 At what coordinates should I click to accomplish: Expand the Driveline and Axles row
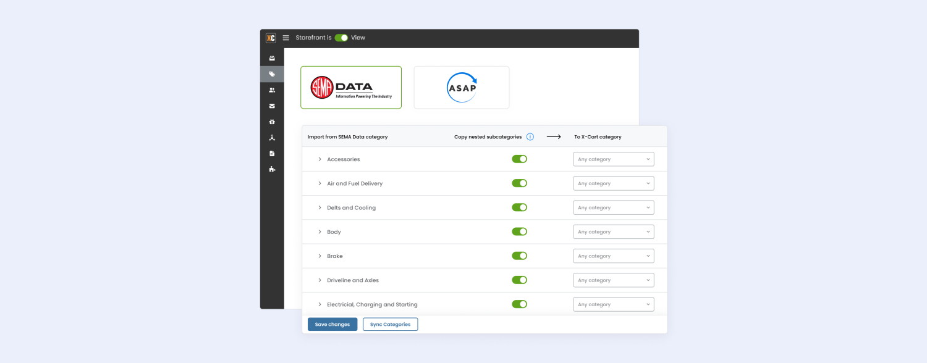click(x=319, y=280)
